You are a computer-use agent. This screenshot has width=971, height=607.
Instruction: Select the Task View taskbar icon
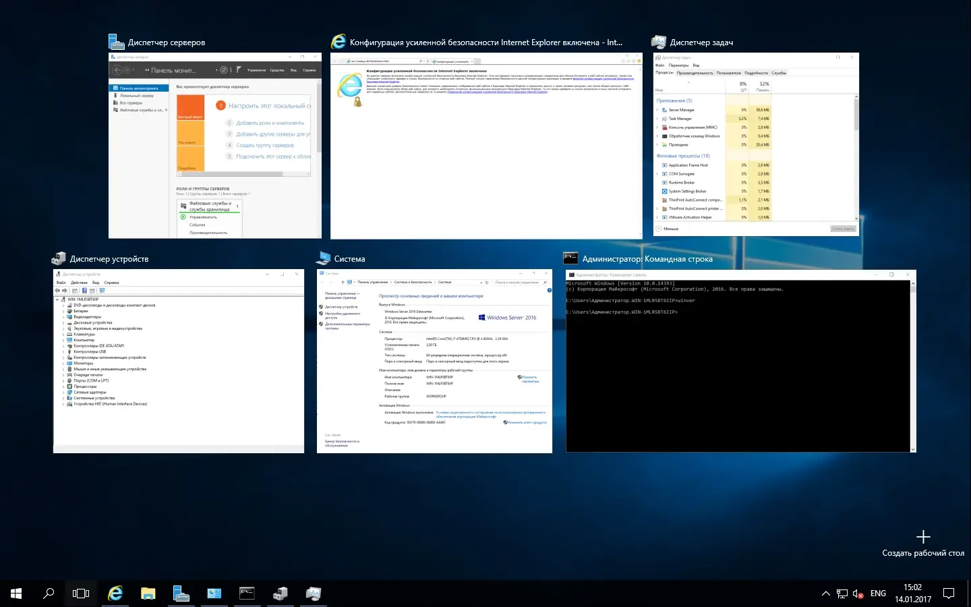pyautogui.click(x=80, y=593)
